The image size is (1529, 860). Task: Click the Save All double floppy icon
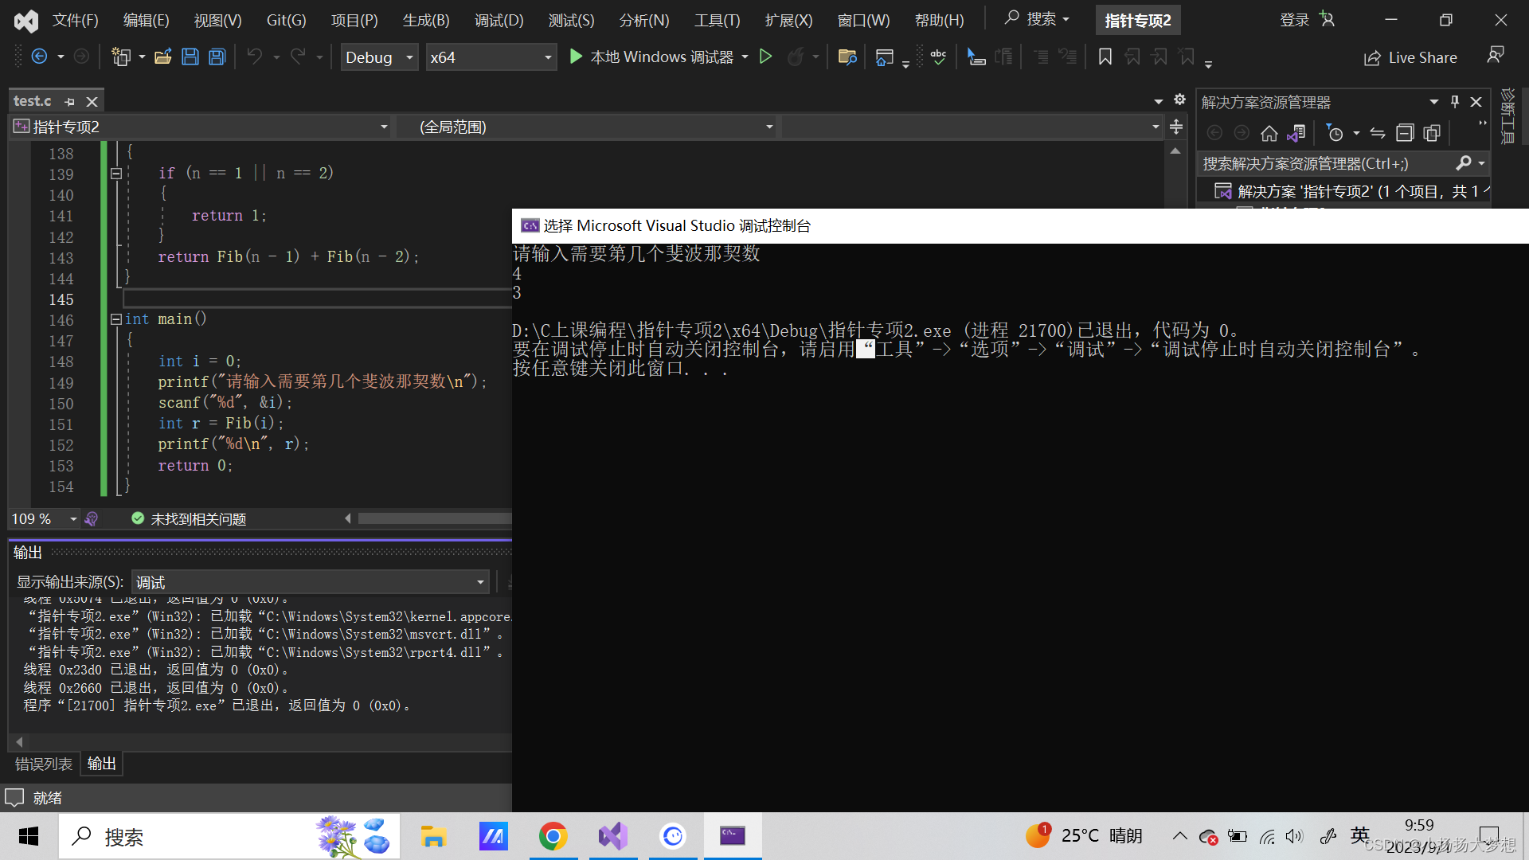pyautogui.click(x=217, y=57)
